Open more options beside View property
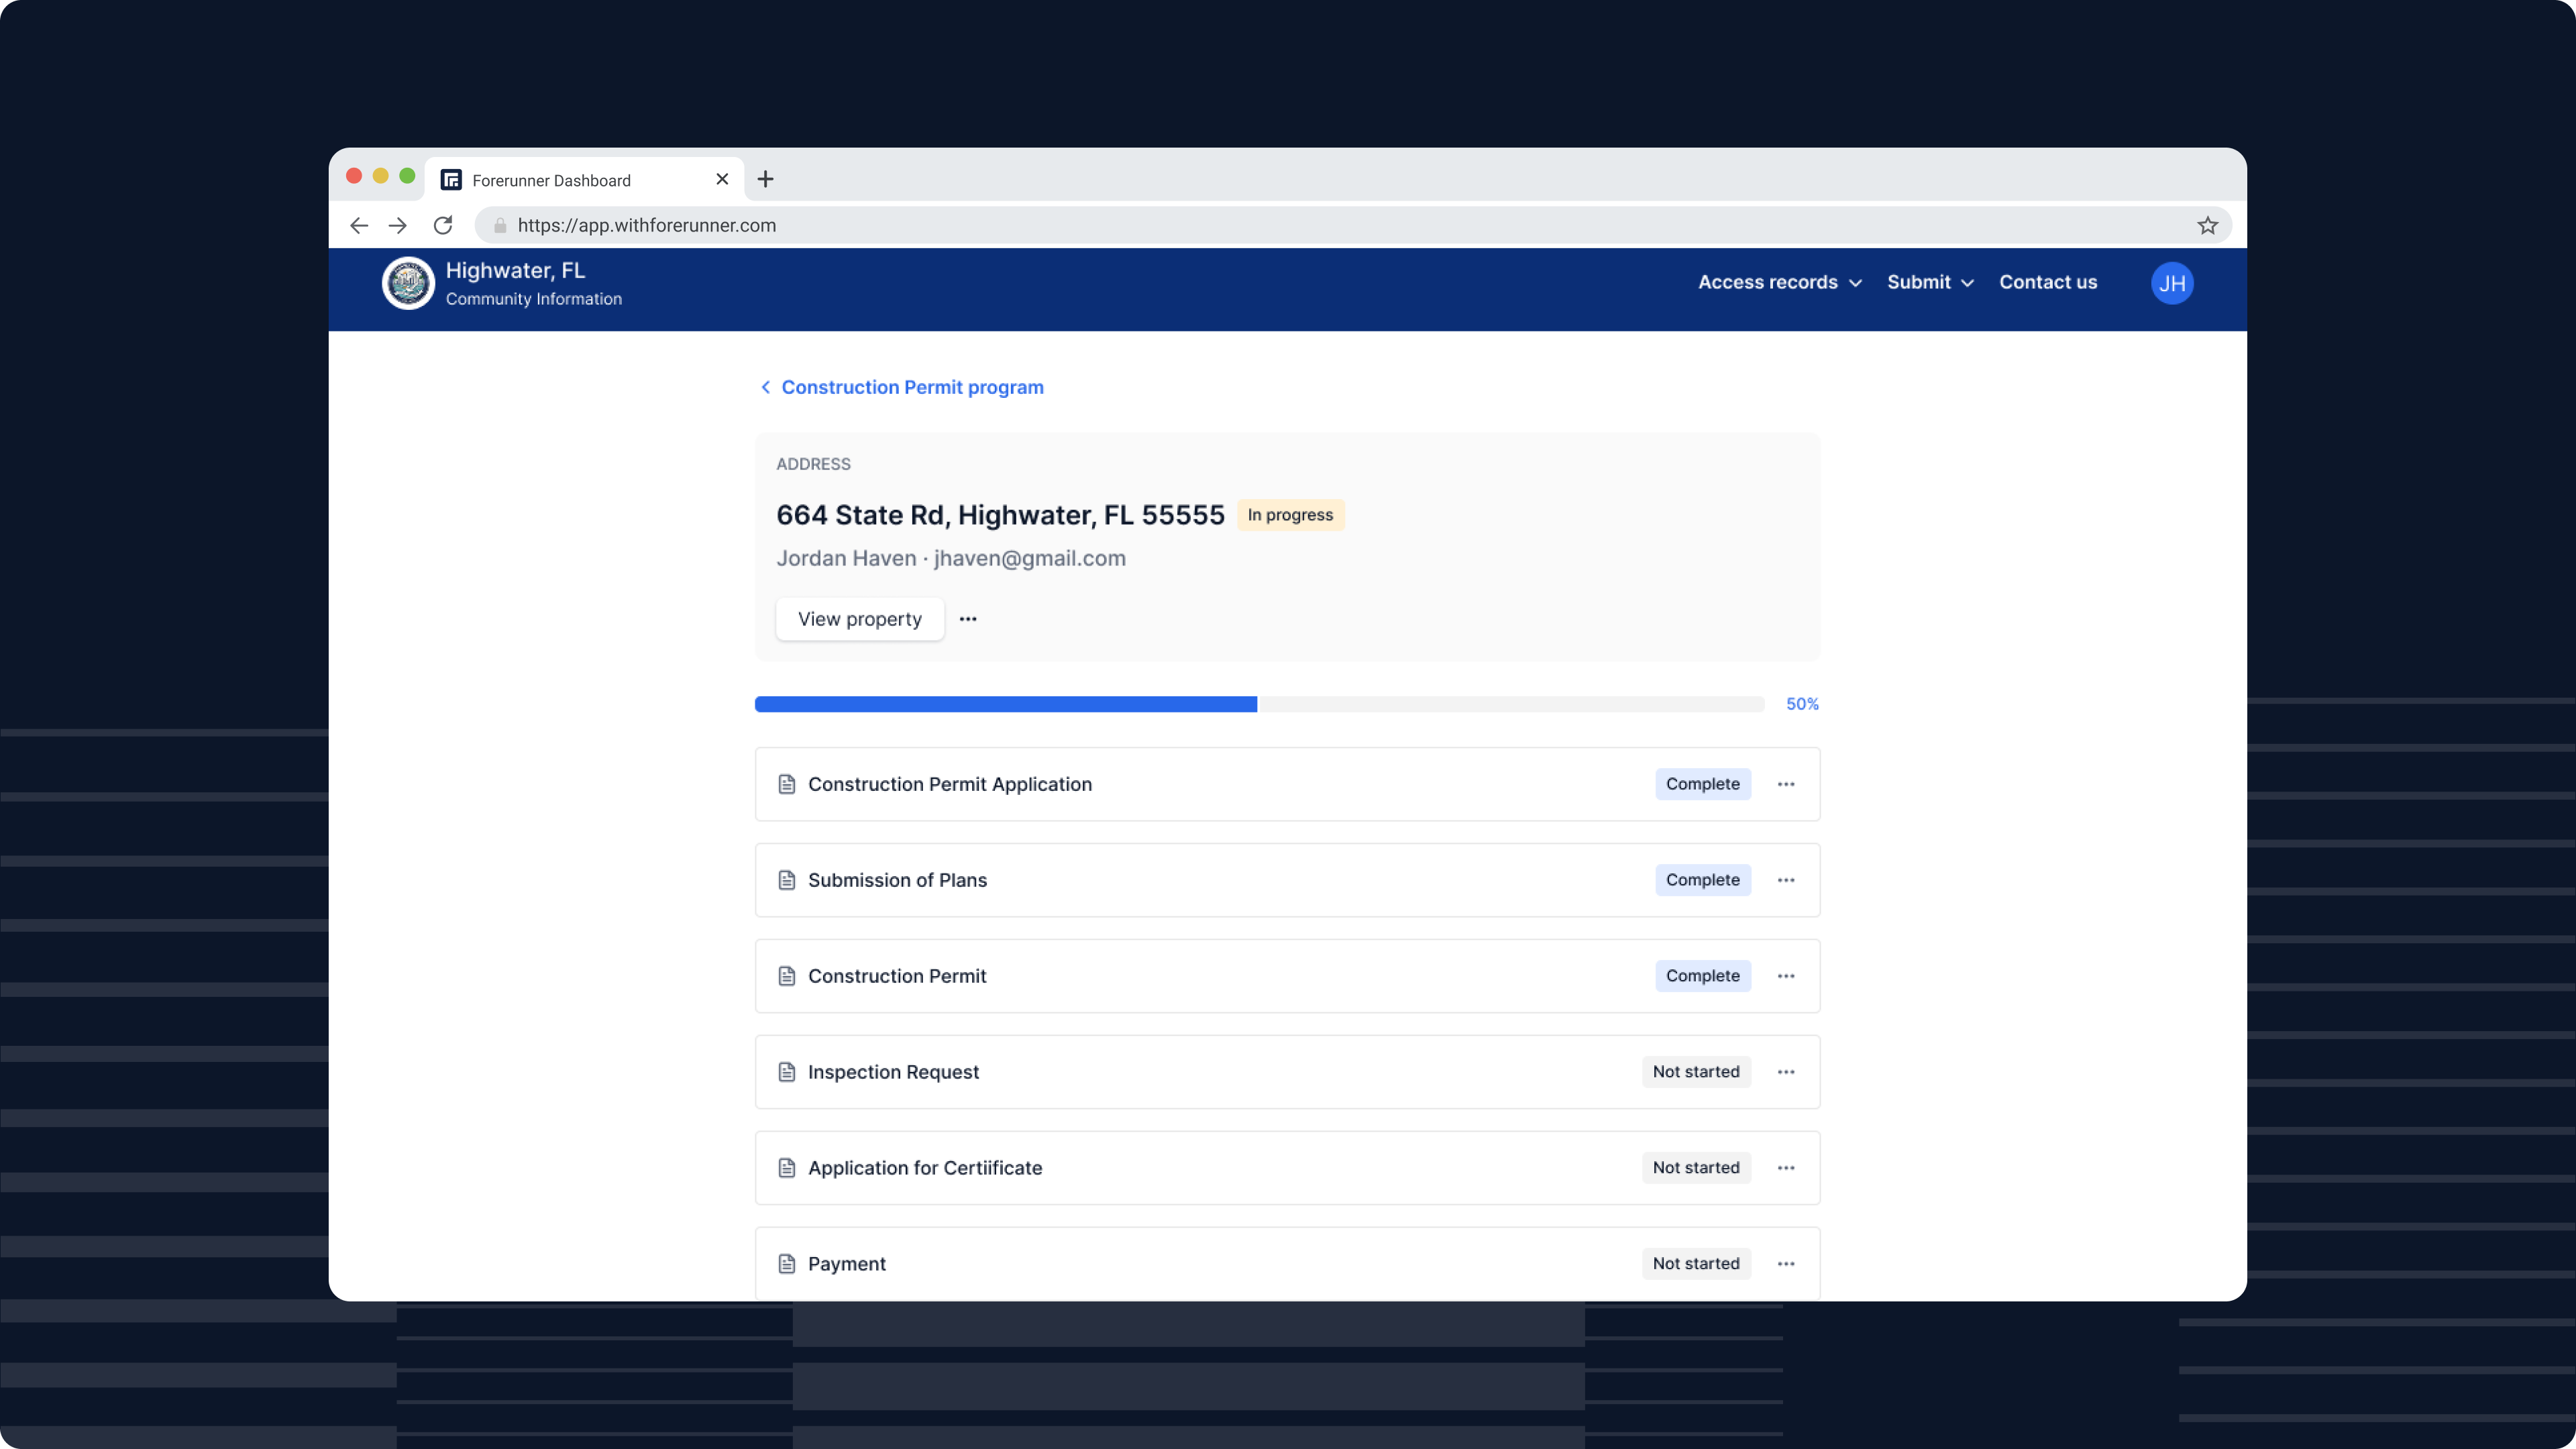The width and height of the screenshot is (2576, 1449). pos(967,619)
